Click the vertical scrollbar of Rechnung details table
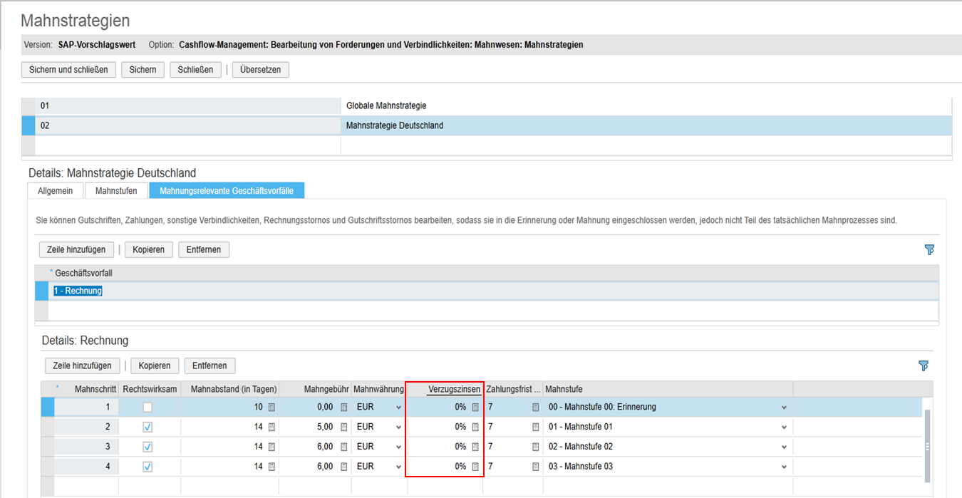The image size is (962, 498). (x=927, y=447)
